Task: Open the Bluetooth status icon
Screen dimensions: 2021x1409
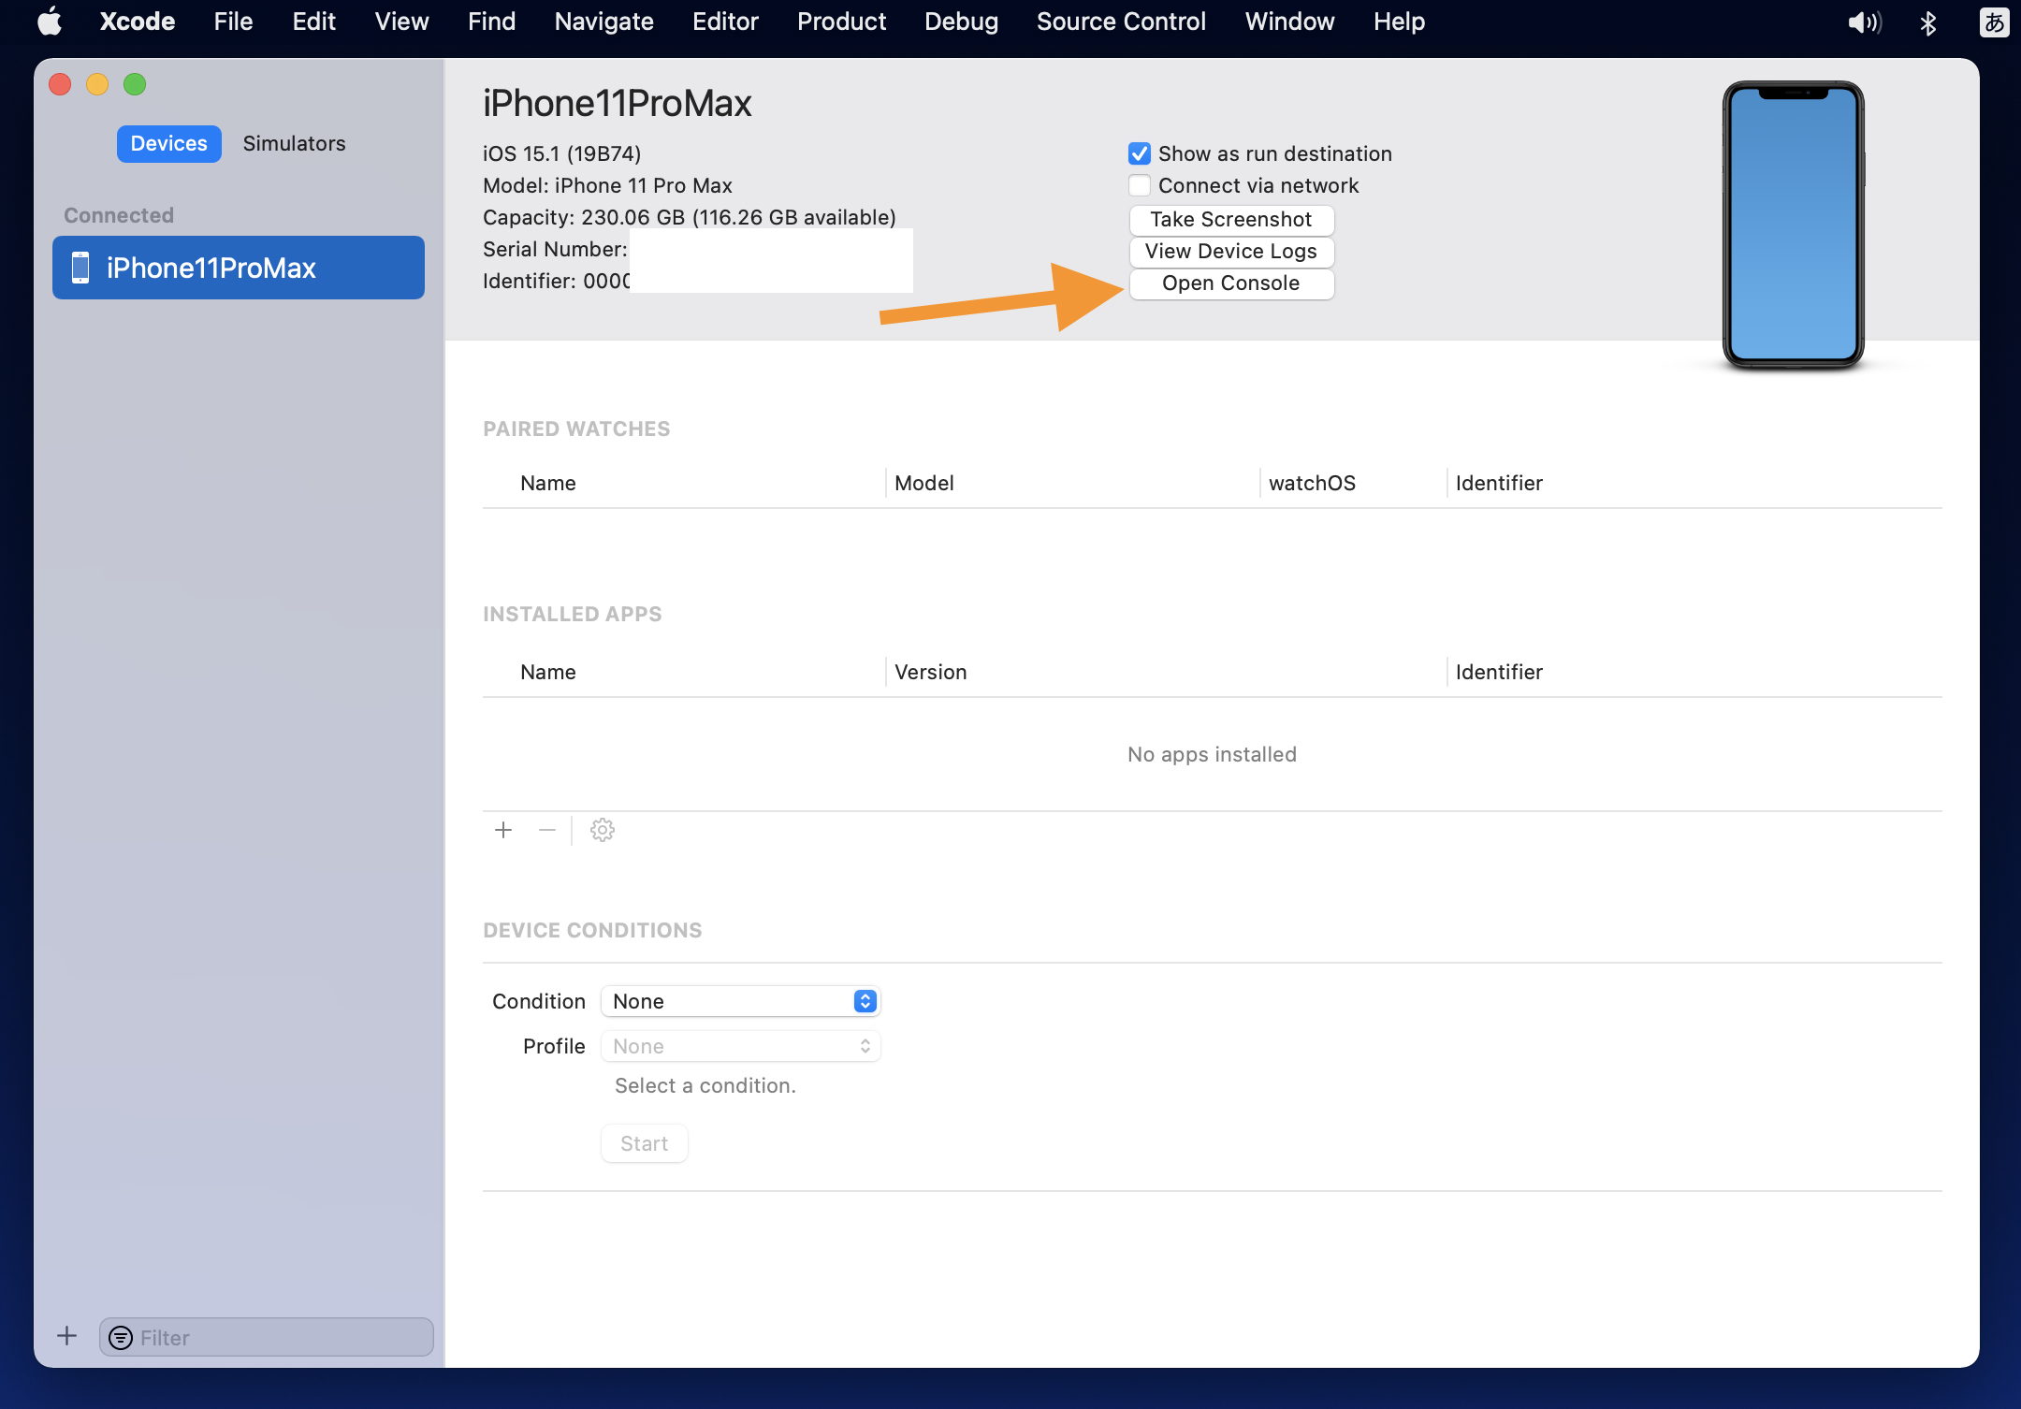Action: [x=1927, y=22]
